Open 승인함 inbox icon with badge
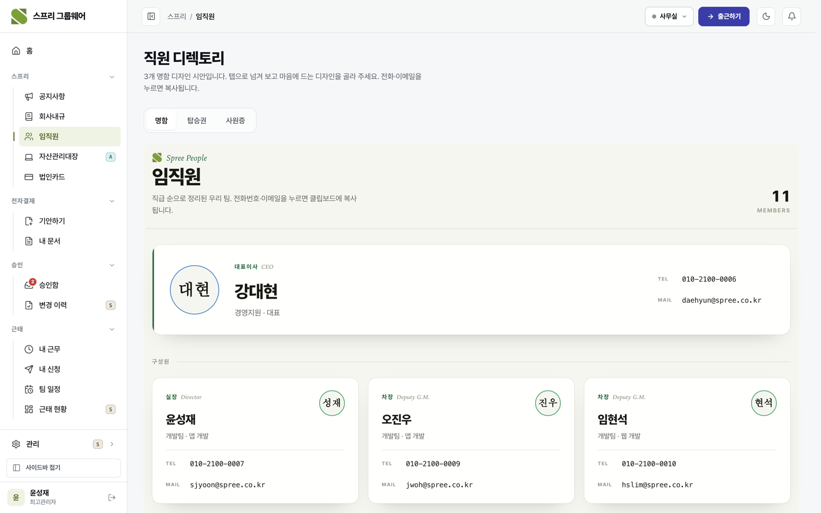This screenshot has width=821, height=513. (x=29, y=285)
